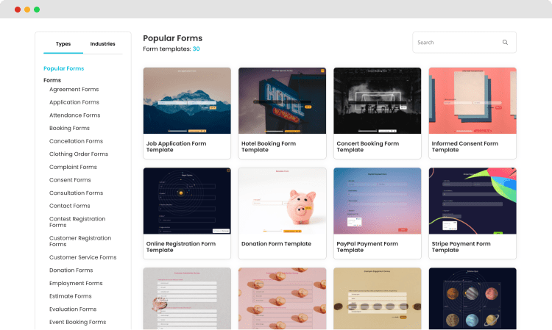This screenshot has height=330, width=552.
Task: Choose Event Booking Forms in sidebar
Action: (x=77, y=322)
